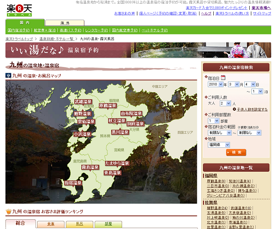This screenshot has width=277, height=229.
Task: Select 由布院温泉 marker on the map
Action: pyautogui.click(x=131, y=113)
